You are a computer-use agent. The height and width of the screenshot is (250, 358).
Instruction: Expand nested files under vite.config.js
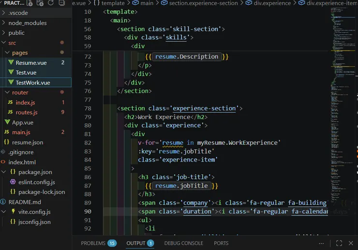click(4, 212)
